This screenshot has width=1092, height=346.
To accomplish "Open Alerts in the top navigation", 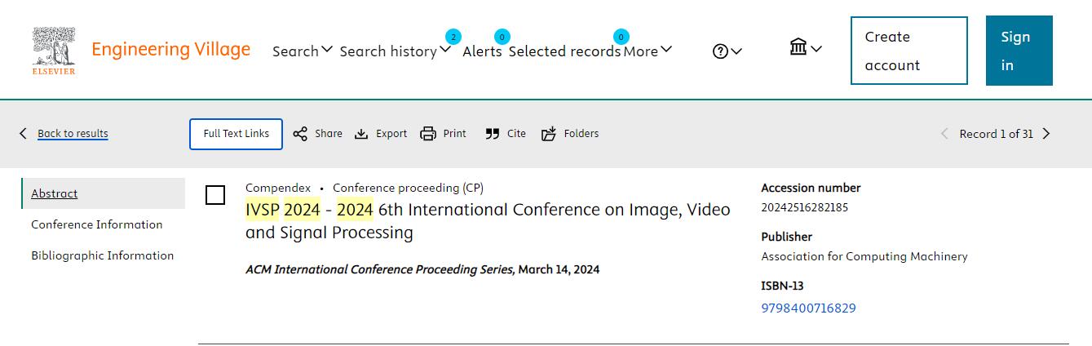I will tap(482, 51).
